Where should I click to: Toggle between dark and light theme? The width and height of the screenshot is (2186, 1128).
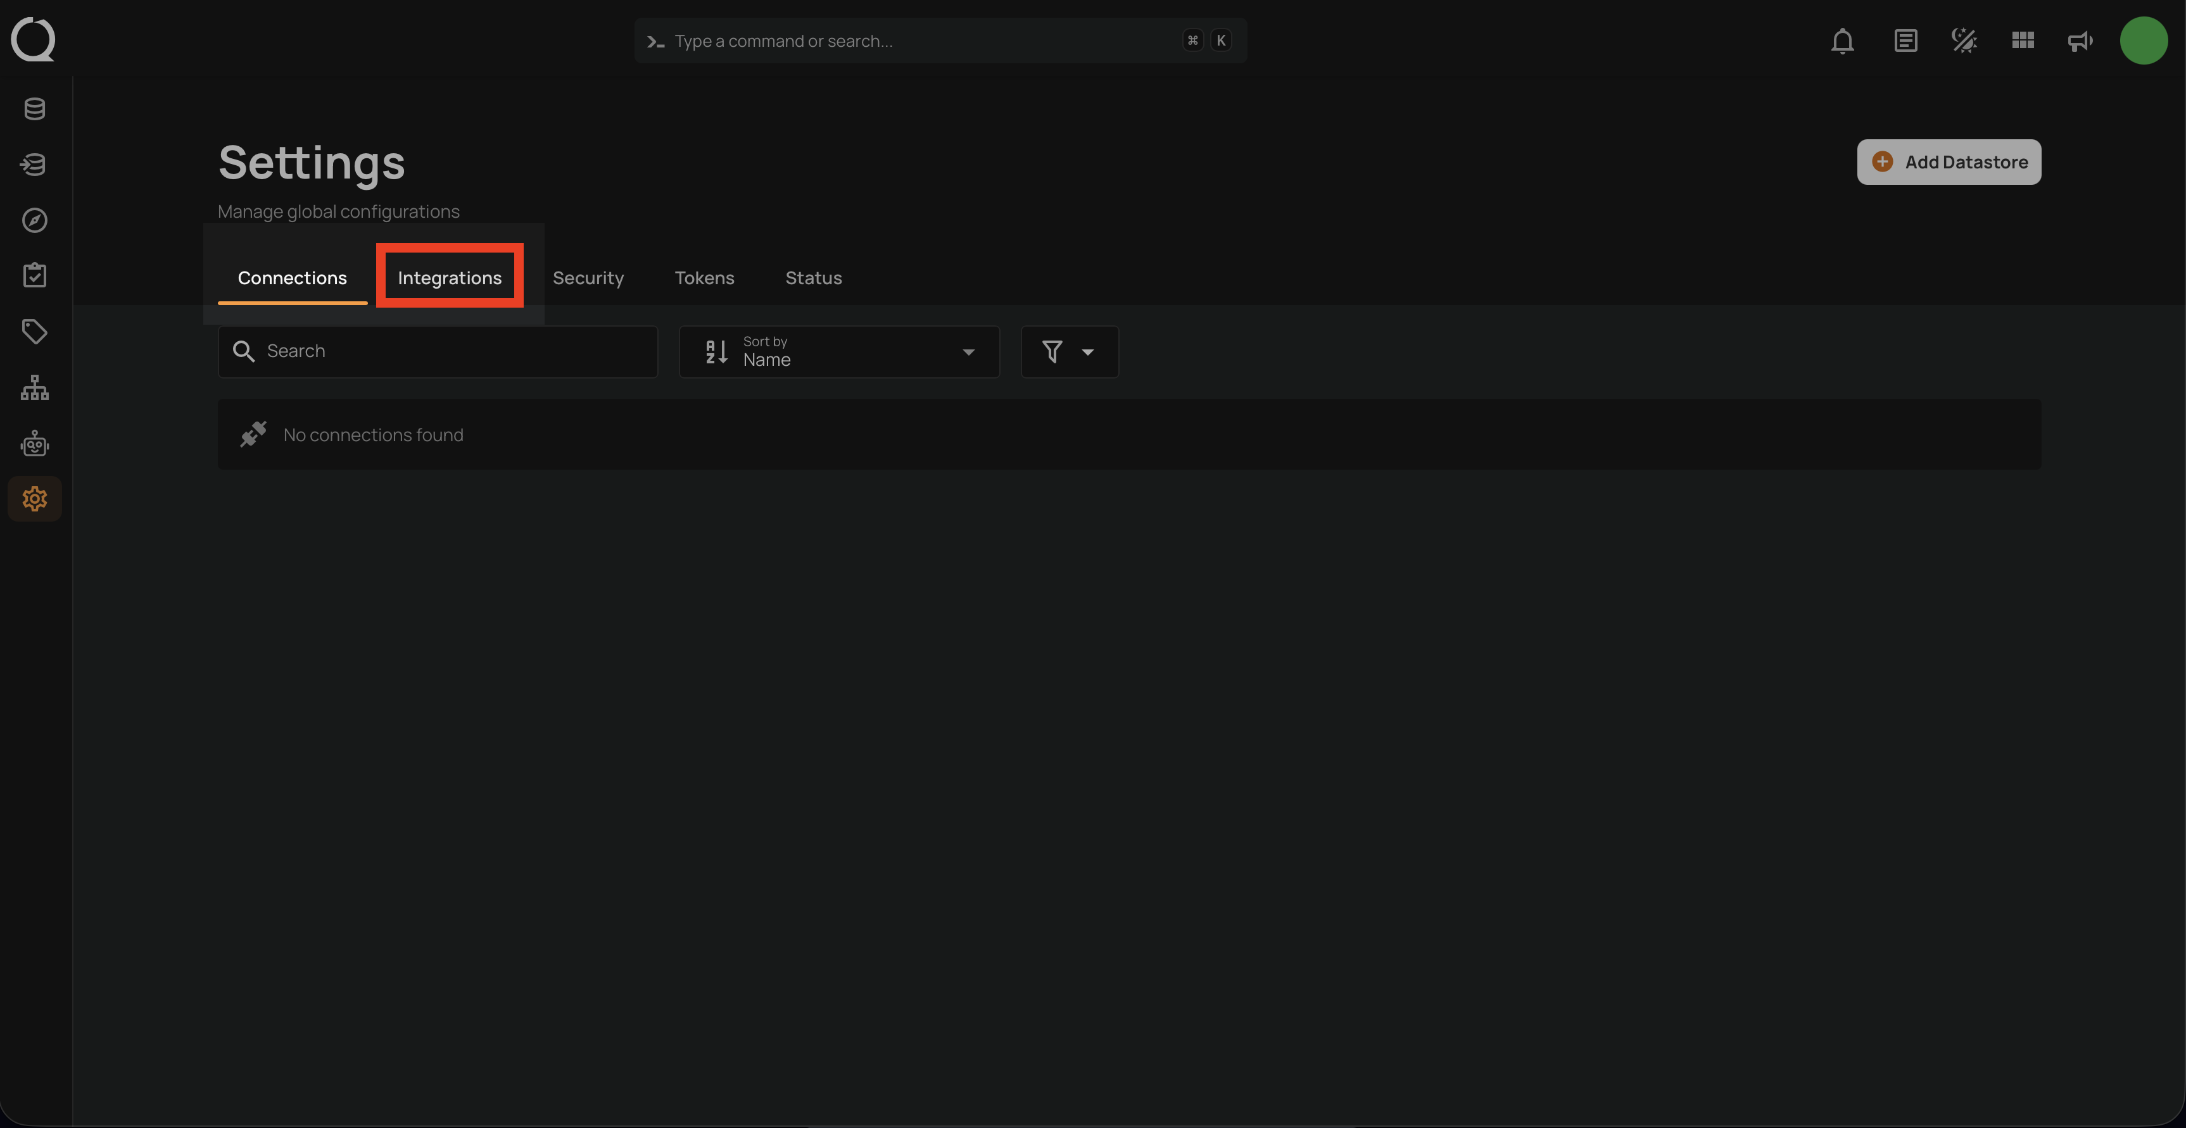(x=1964, y=40)
